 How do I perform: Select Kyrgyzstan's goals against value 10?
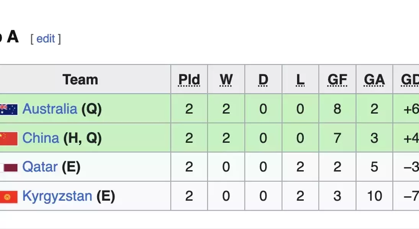tap(374, 196)
